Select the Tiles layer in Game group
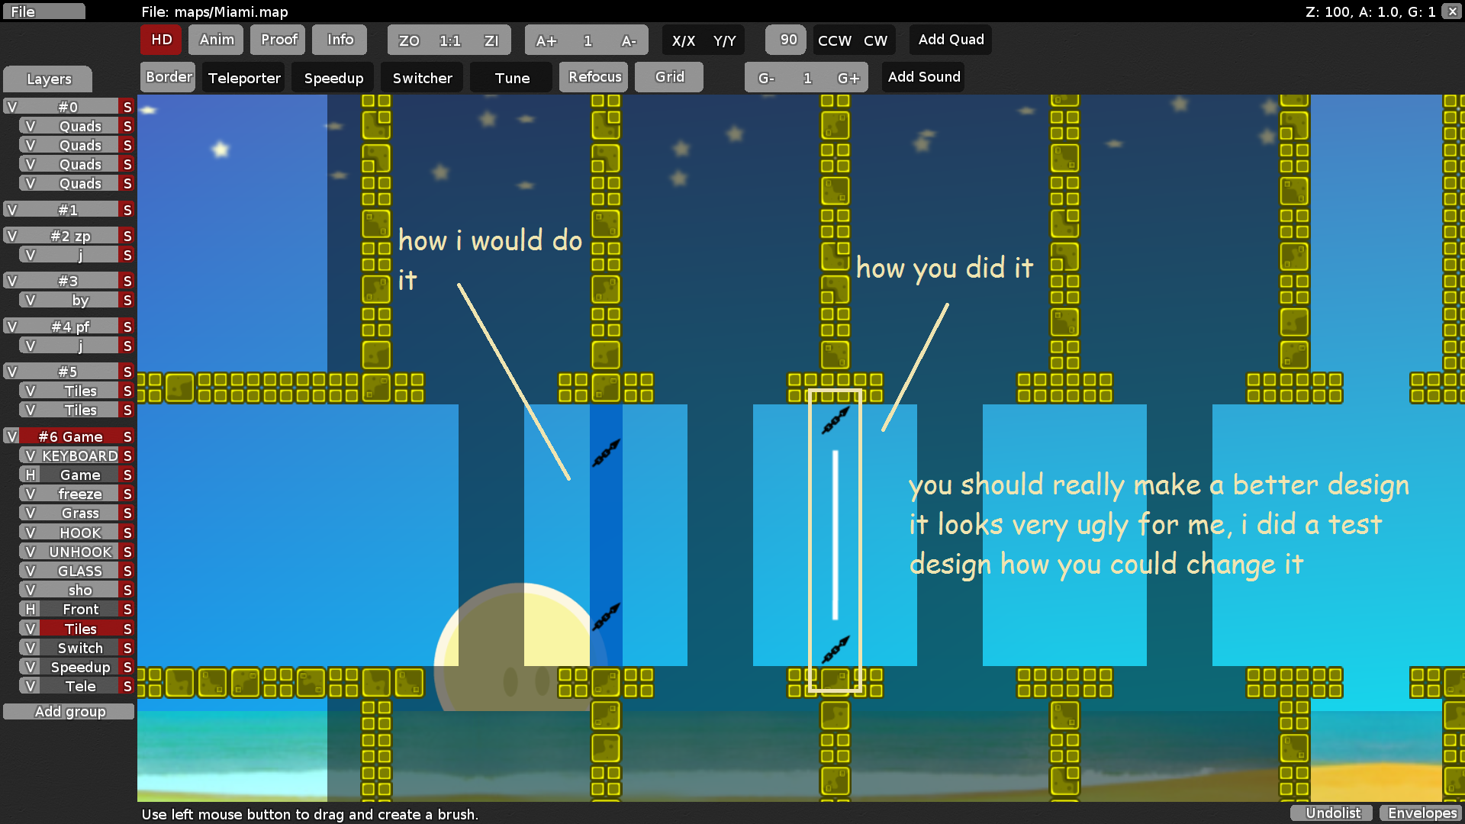This screenshot has width=1465, height=824. click(x=80, y=629)
